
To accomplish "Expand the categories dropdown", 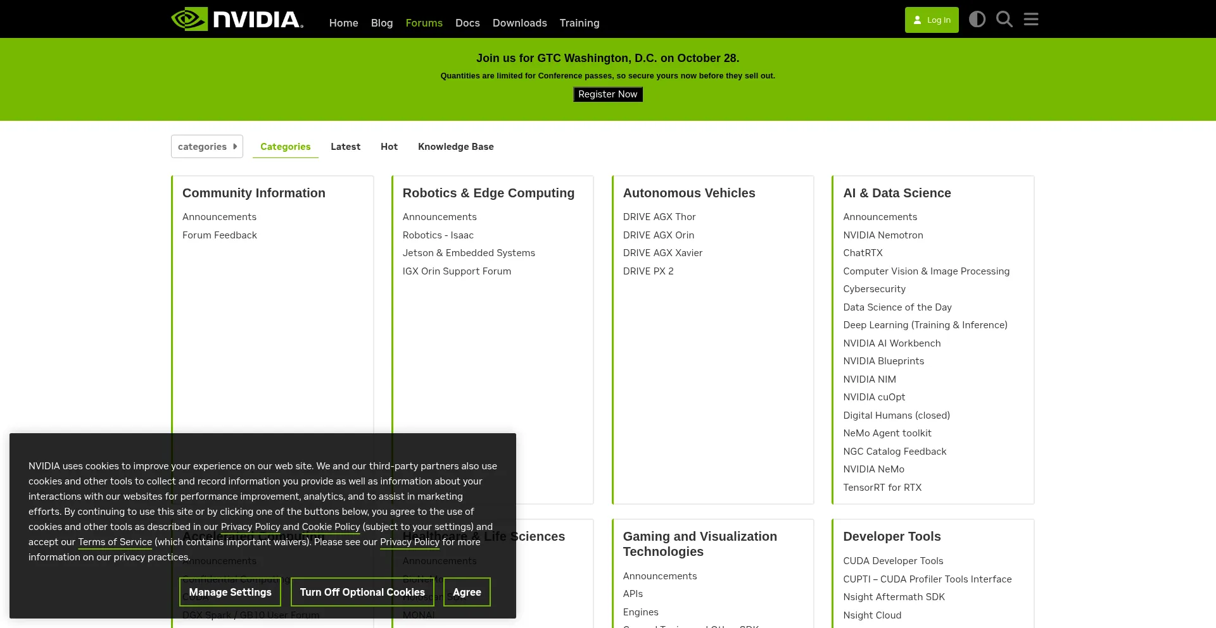I will (207, 147).
